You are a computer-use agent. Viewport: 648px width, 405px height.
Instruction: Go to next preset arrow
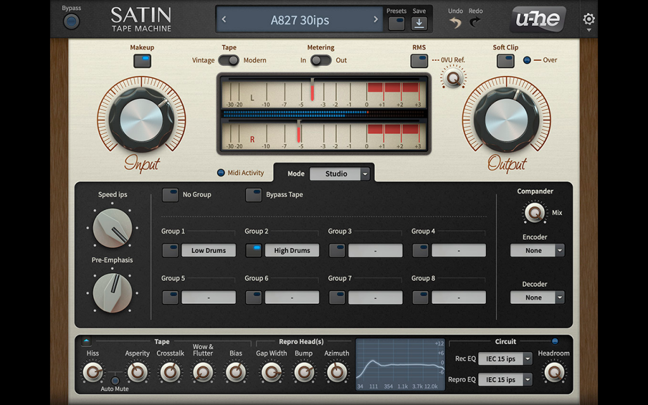click(x=375, y=20)
